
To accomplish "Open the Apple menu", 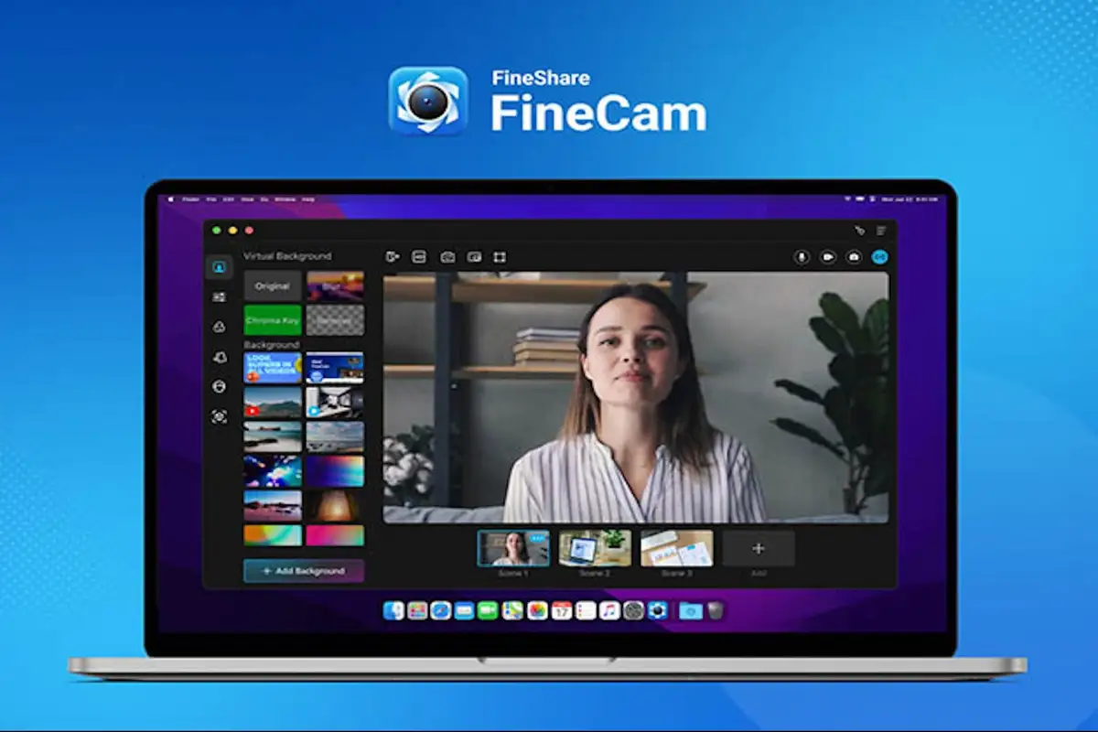I will (169, 199).
